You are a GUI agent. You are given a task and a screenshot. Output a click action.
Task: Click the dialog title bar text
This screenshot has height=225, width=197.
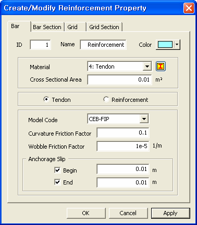tap(75, 8)
